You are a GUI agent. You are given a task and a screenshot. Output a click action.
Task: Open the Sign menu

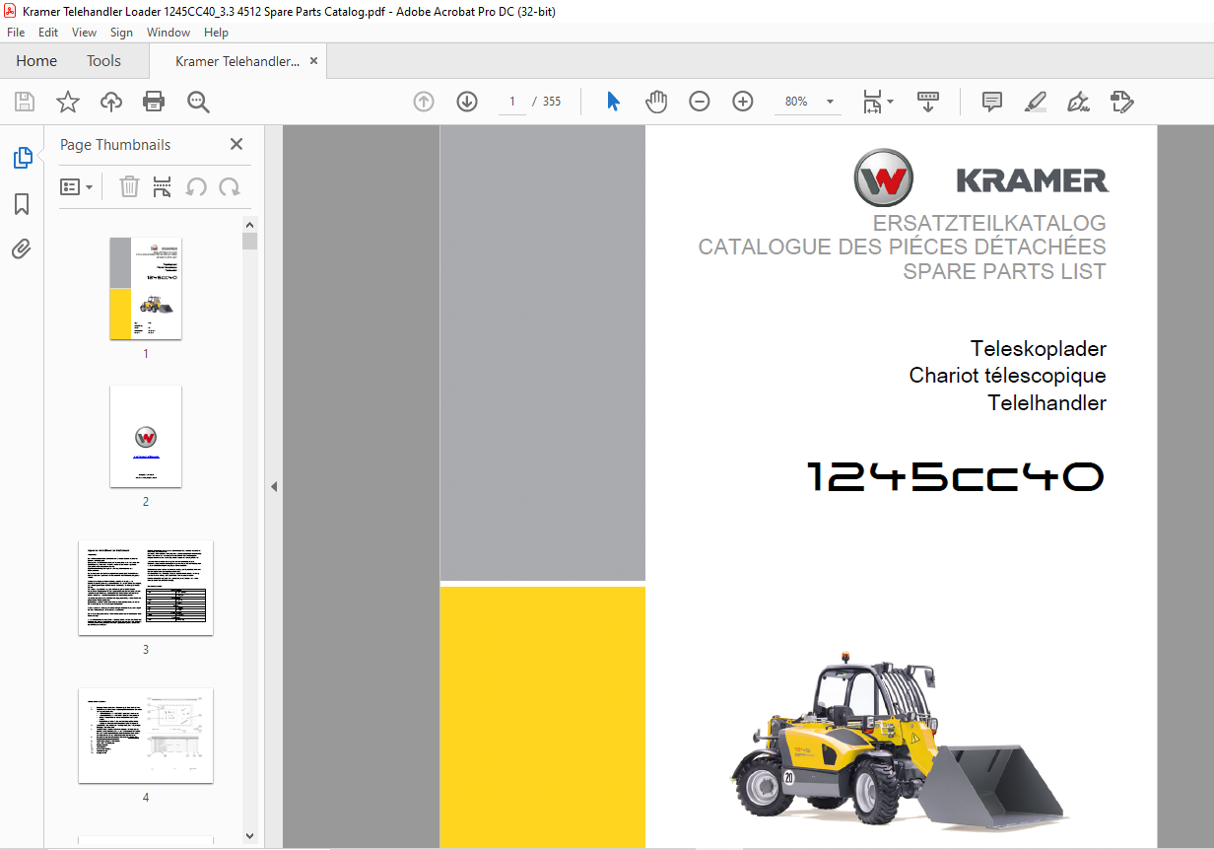tap(121, 33)
